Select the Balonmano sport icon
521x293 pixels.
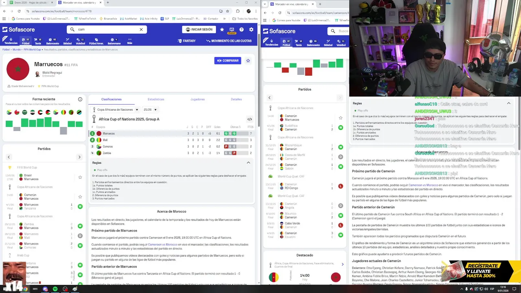(114, 41)
